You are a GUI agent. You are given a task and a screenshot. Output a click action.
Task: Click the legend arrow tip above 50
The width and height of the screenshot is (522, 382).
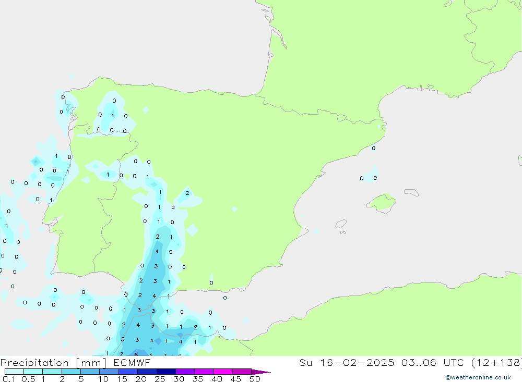point(261,372)
